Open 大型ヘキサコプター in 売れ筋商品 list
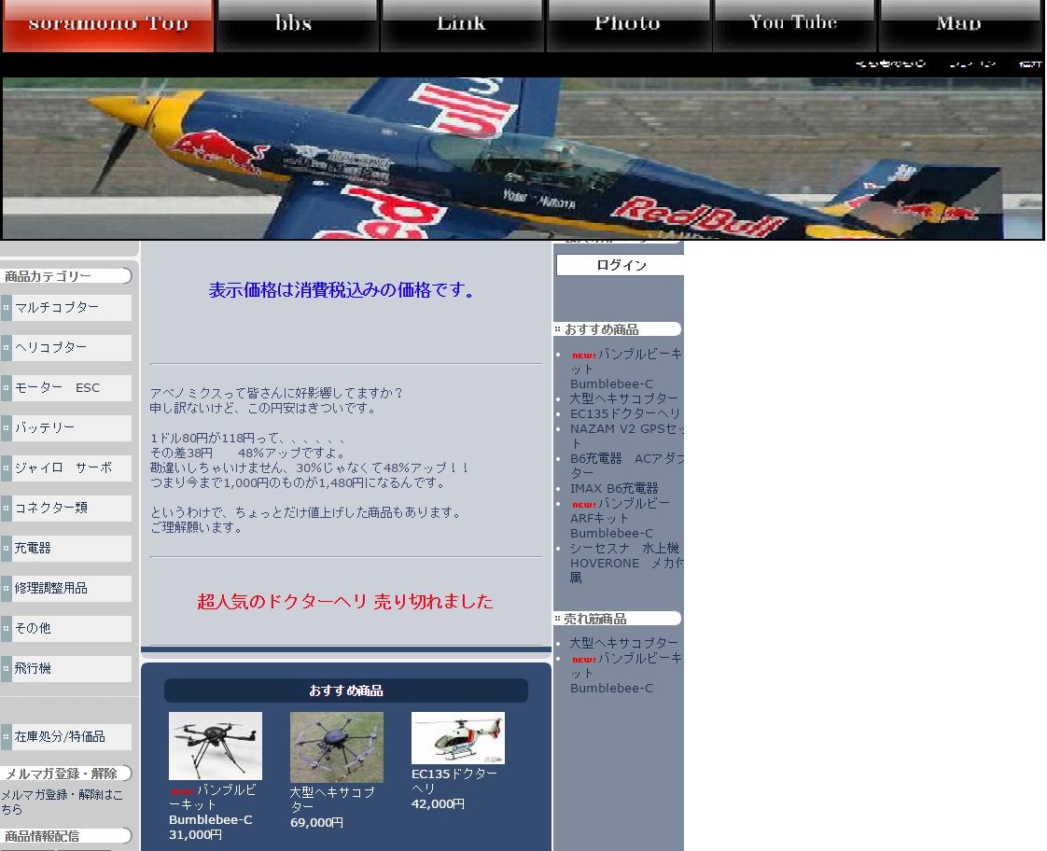1047x851 pixels. (x=623, y=643)
